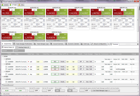Toggle Stops as pips switch

(72, 91)
